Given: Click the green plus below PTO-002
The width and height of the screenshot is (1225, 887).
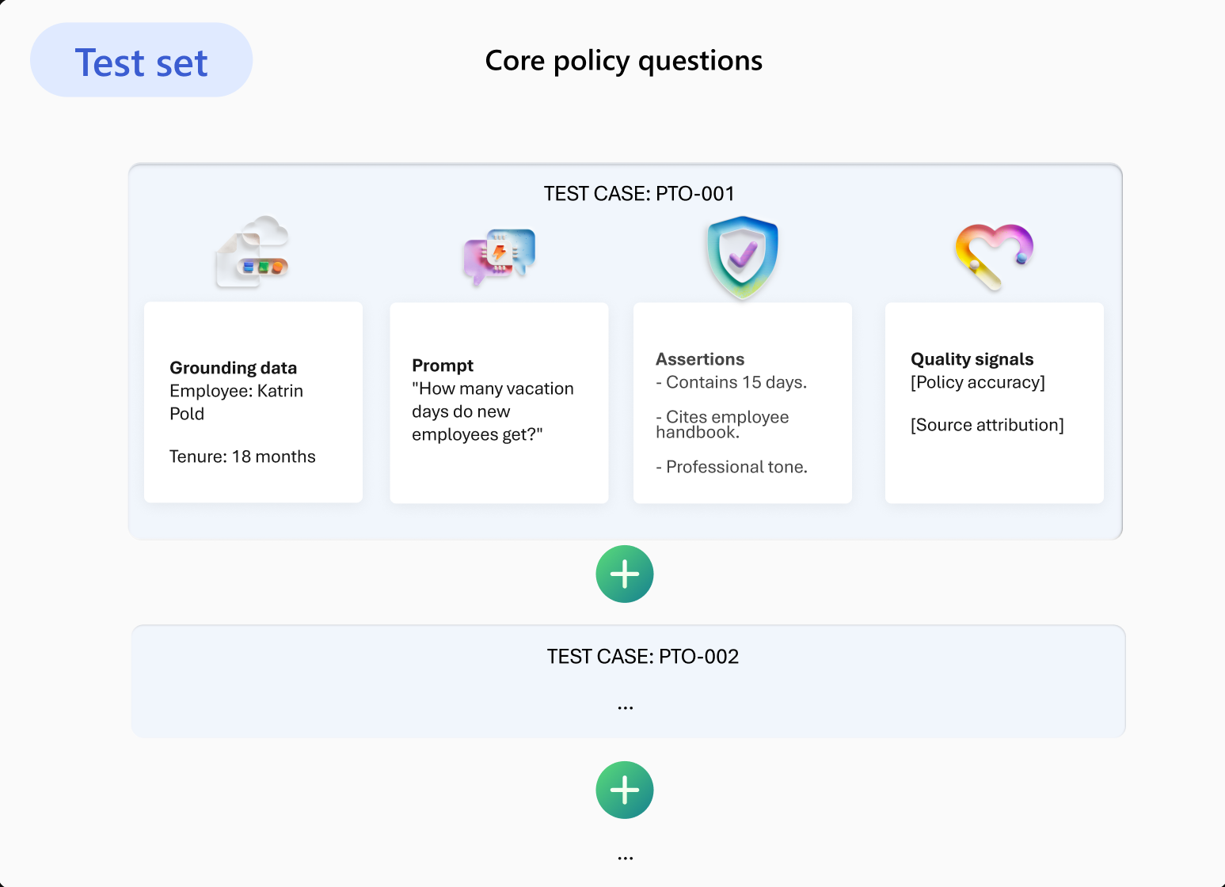Looking at the screenshot, I should click(x=625, y=790).
